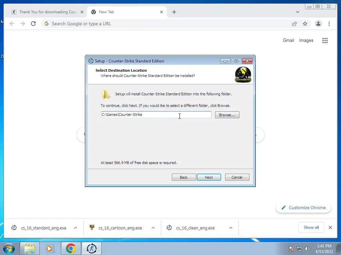Viewport: 341px width, 255px height.
Task: Click the Chrome address bar
Action: [165, 24]
